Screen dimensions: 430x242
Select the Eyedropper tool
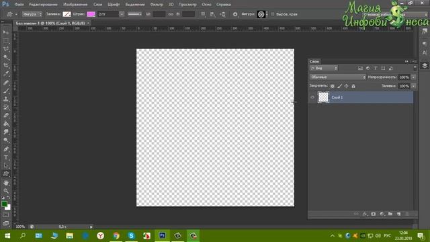[6, 74]
